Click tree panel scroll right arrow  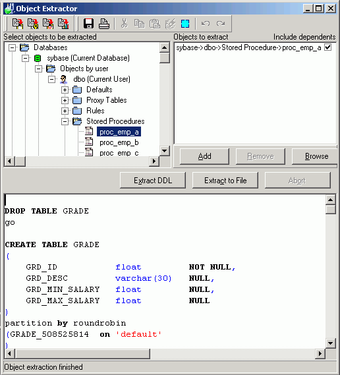pos(154,161)
